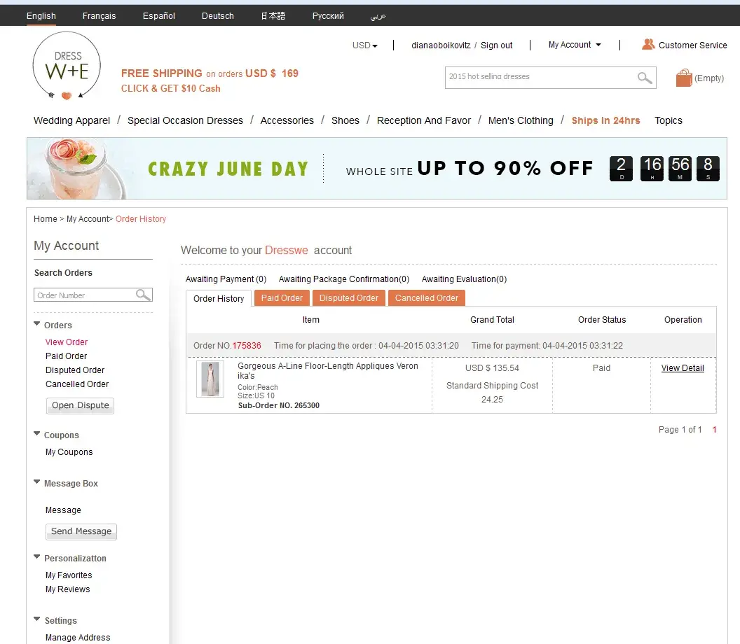This screenshot has height=644, width=740.
Task: Open Accessories category
Action: point(287,120)
